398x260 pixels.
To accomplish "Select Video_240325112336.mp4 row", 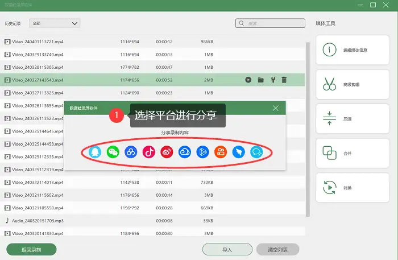I will pyautogui.click(x=32, y=156).
